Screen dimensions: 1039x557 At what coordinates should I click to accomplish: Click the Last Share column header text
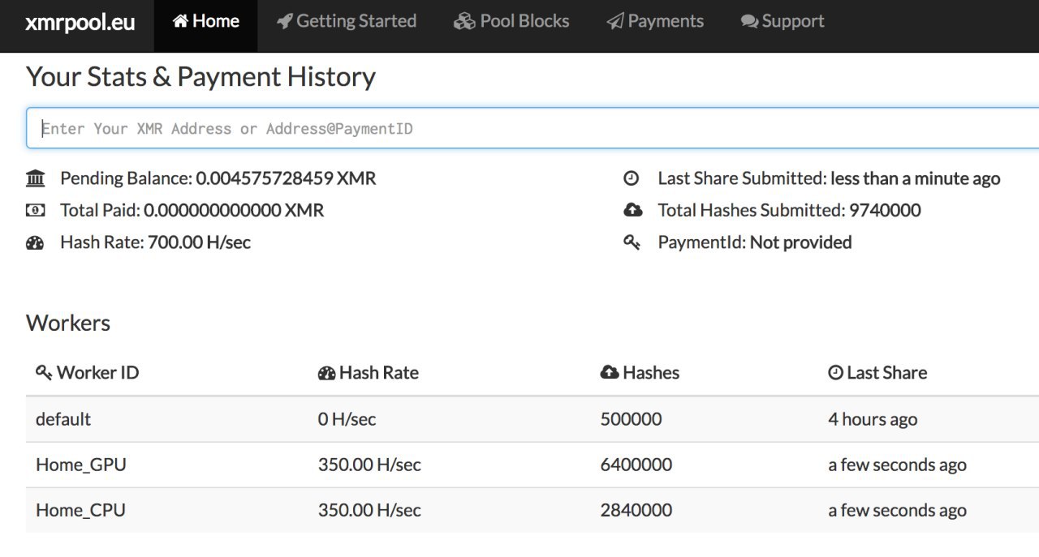click(x=886, y=373)
